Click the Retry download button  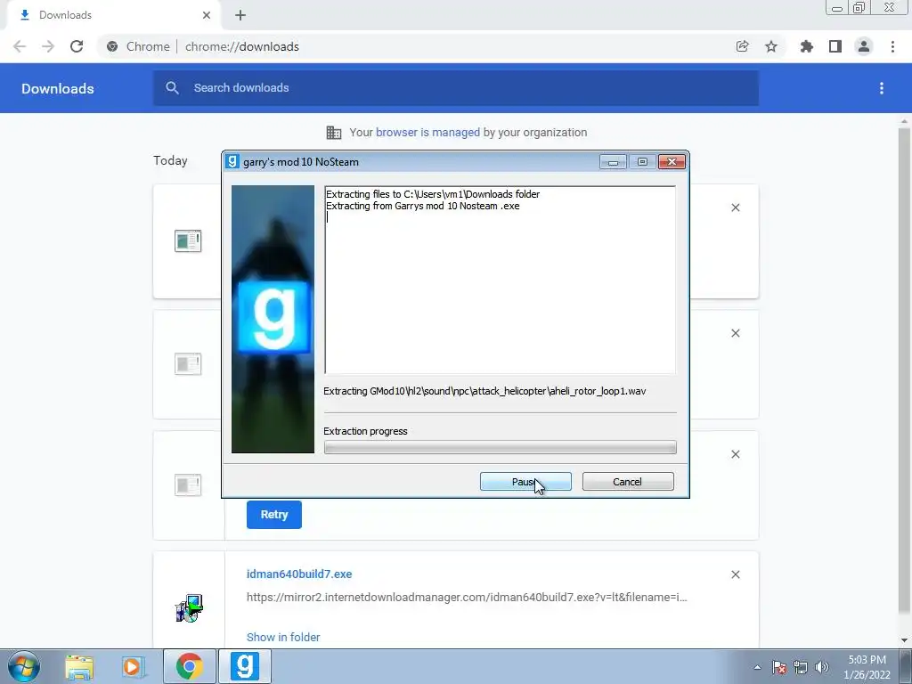[x=274, y=515]
